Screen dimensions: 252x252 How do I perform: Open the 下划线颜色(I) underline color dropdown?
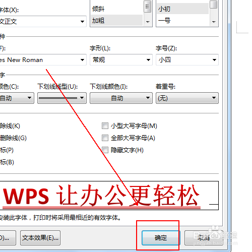121,98
